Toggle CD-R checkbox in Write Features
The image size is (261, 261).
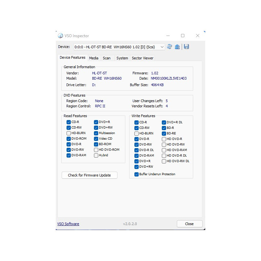(x=136, y=122)
